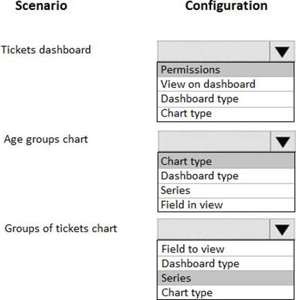This screenshot has width=296, height=300.
Task: Pick Chart type in Tickets dashboard list
Action: [x=226, y=114]
